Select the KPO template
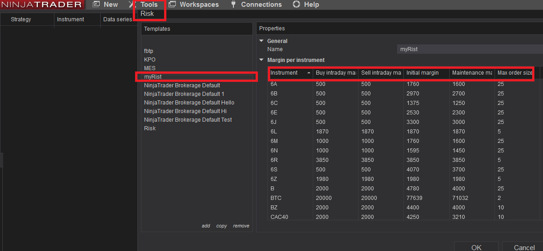 150,60
